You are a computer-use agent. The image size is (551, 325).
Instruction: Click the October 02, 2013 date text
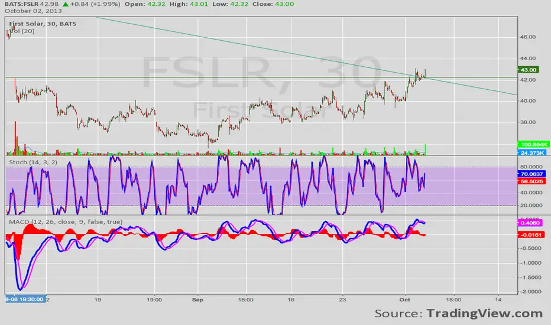33,11
